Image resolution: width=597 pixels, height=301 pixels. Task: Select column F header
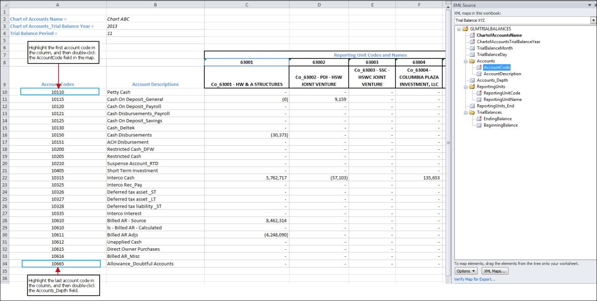pyautogui.click(x=419, y=5)
